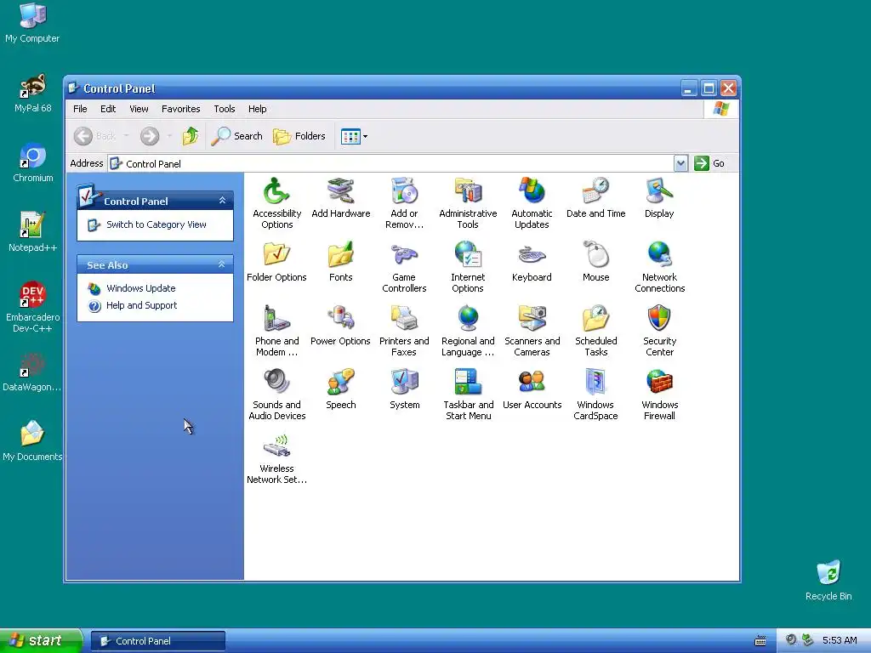Viewport: 871px width, 653px height.
Task: Select the Speech settings icon
Action: point(340,389)
